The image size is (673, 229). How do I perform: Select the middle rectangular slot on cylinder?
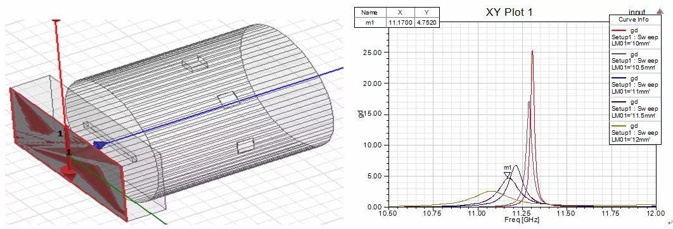tap(228, 99)
